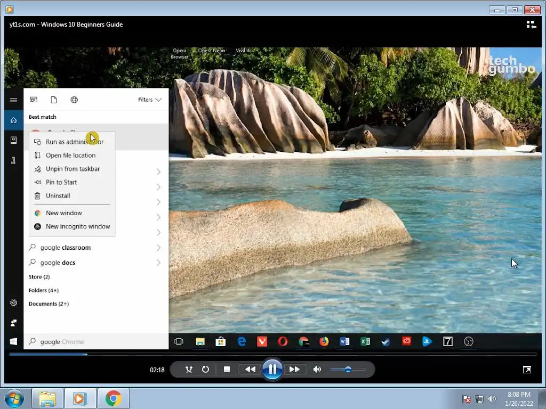
Task: Adjust the volume slider knob
Action: coord(348,370)
